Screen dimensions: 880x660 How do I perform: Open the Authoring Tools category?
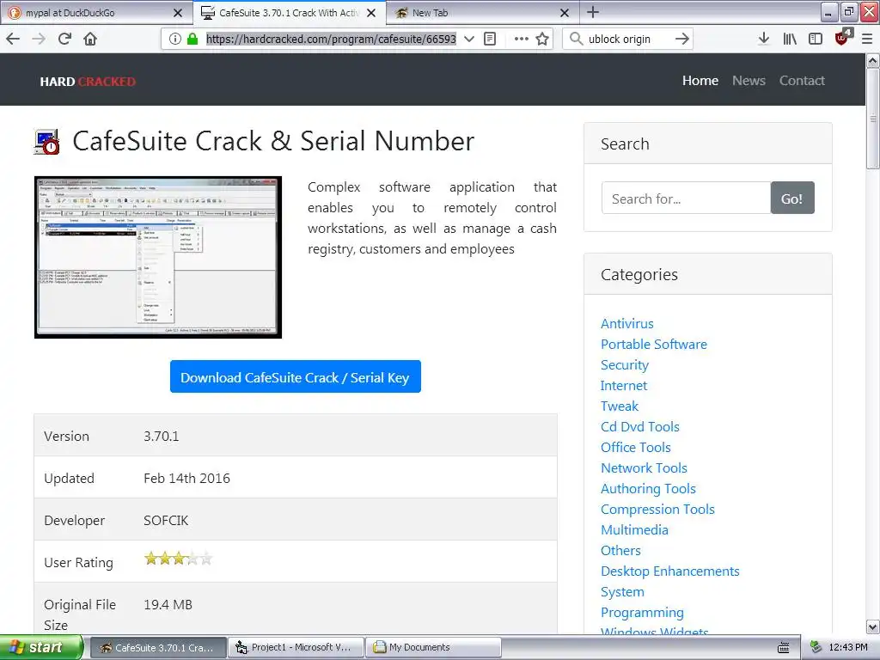(x=648, y=488)
